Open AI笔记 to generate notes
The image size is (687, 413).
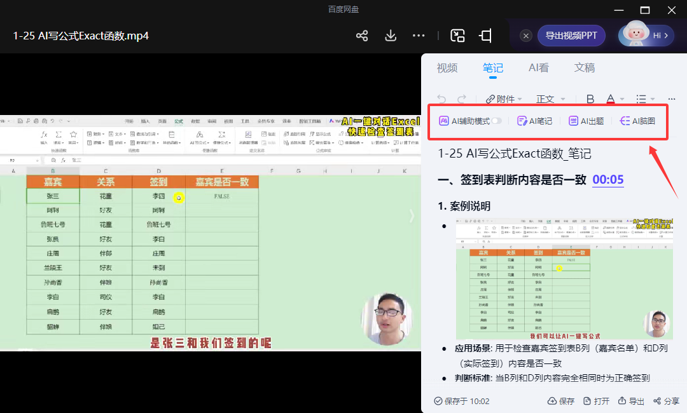(534, 120)
